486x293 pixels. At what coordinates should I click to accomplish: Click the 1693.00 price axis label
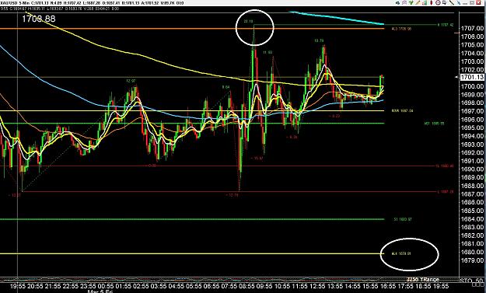point(472,145)
